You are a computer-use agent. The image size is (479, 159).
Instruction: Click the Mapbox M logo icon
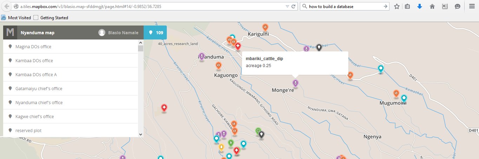tap(10, 32)
